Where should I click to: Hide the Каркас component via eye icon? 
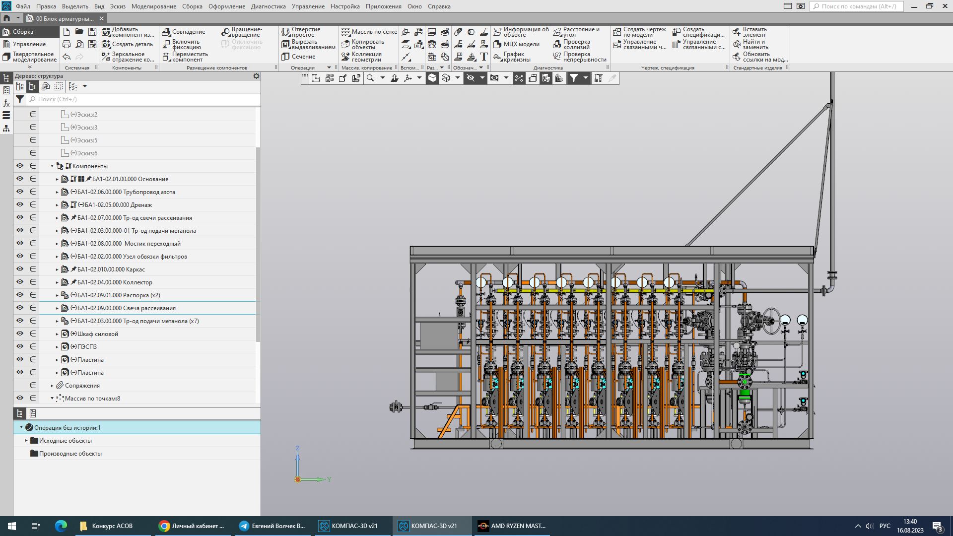pyautogui.click(x=20, y=269)
